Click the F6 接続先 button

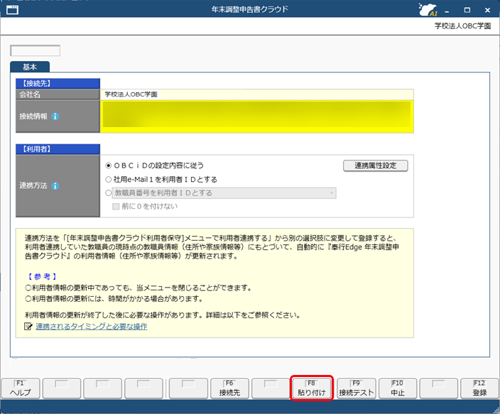(x=229, y=388)
